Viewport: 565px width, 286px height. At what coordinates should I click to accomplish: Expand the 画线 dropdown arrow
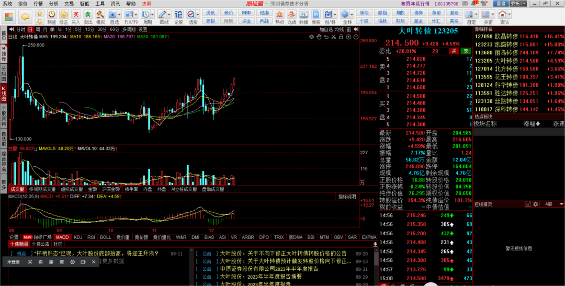pyautogui.click(x=168, y=15)
